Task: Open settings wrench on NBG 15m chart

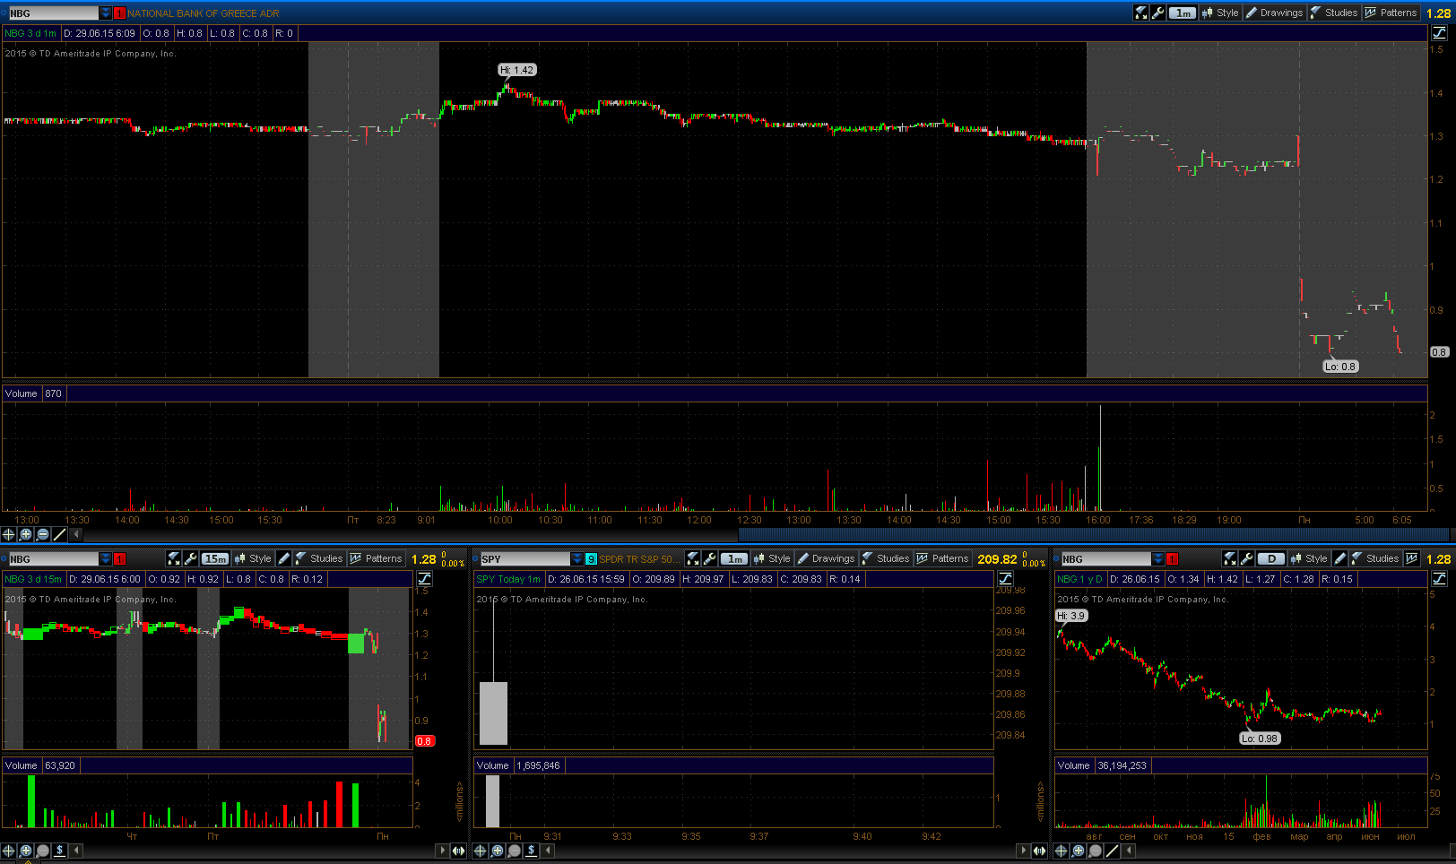Action: 191,558
